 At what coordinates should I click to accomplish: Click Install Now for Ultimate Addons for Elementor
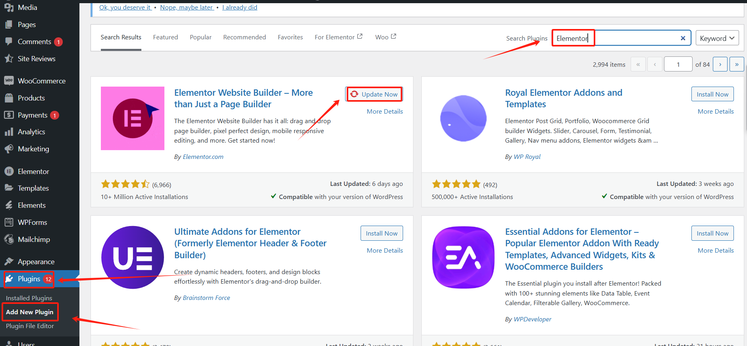382,233
